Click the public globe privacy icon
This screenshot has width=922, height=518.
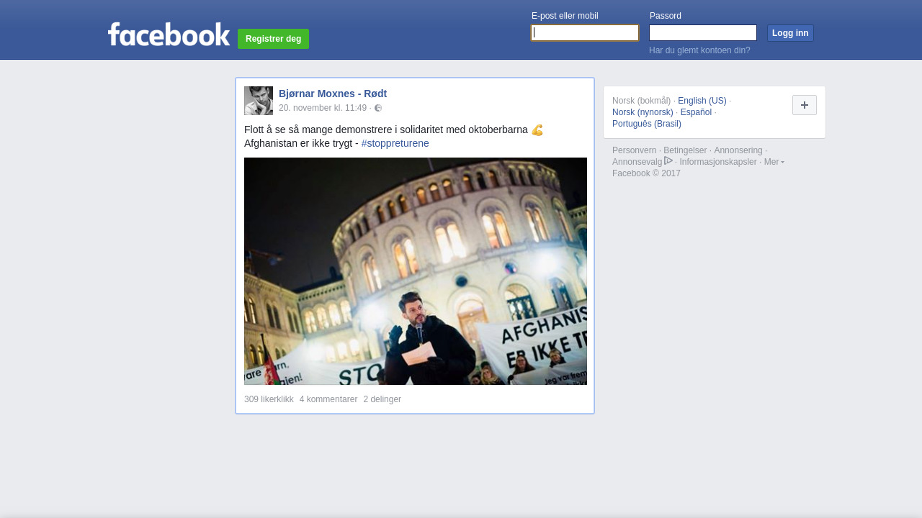pos(378,108)
